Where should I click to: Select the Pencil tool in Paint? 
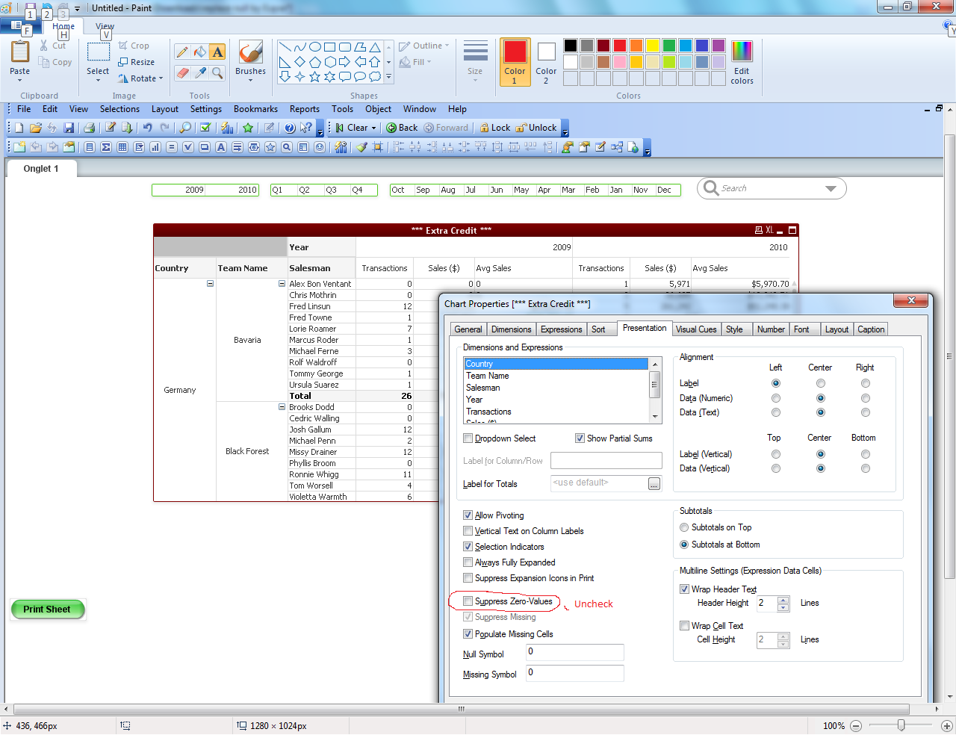click(182, 52)
